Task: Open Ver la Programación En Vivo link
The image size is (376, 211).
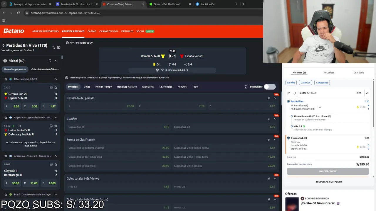Action: tap(18, 50)
